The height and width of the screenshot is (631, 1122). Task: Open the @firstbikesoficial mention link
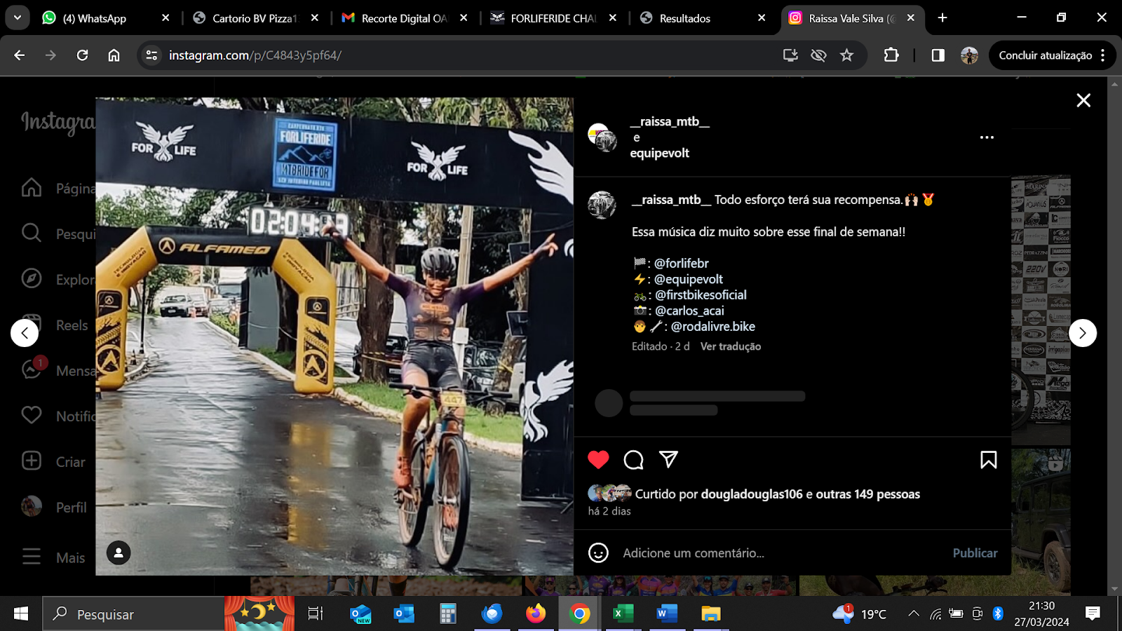click(701, 295)
